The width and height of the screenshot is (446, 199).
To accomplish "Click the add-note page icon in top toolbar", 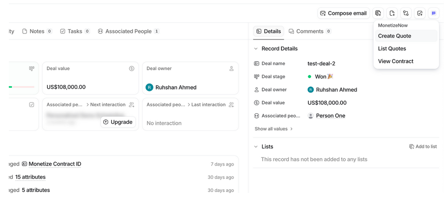I will click(392, 13).
